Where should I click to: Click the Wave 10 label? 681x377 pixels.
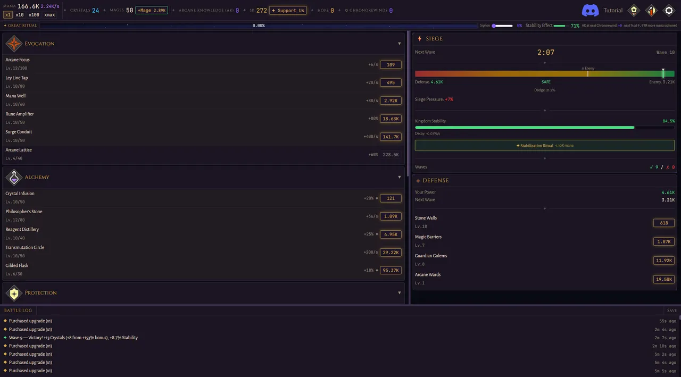(666, 53)
